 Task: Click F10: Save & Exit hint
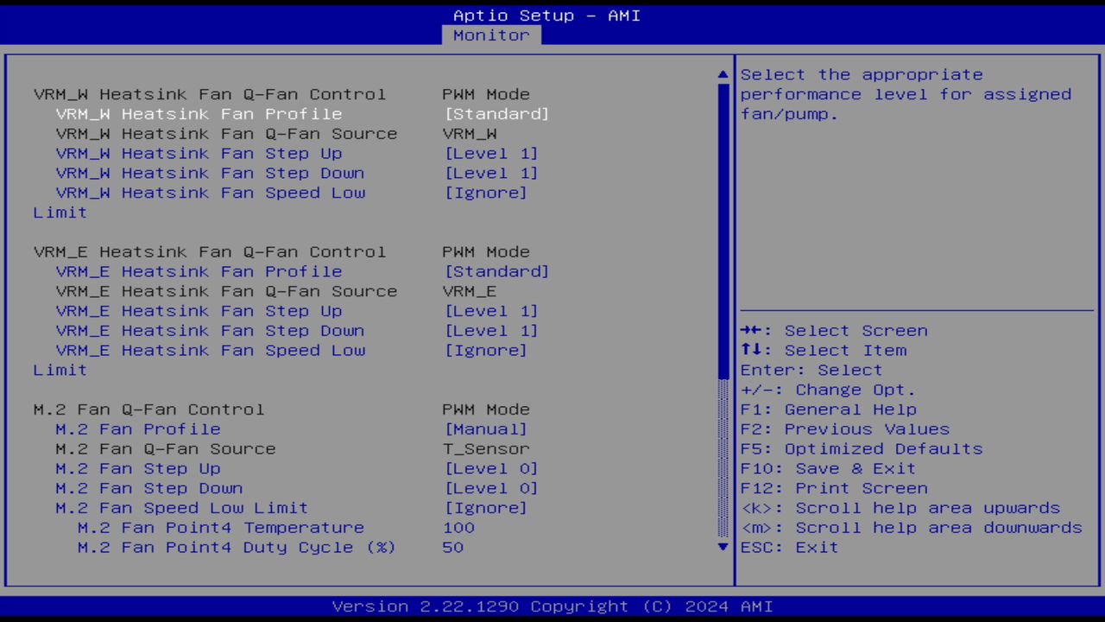point(829,469)
